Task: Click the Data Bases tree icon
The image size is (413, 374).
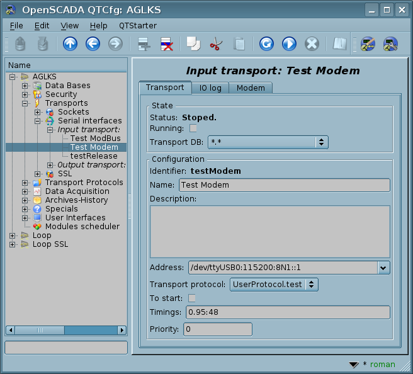Action: pyautogui.click(x=37, y=86)
